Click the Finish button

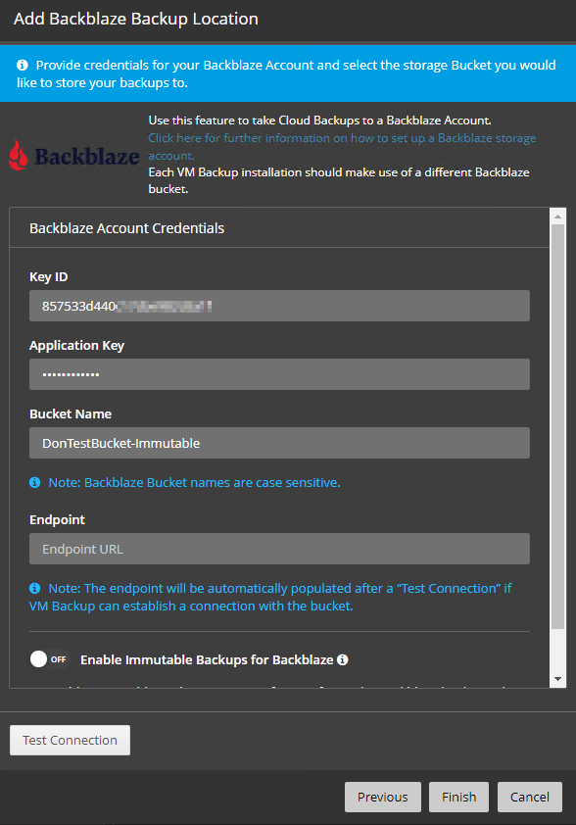coord(458,798)
